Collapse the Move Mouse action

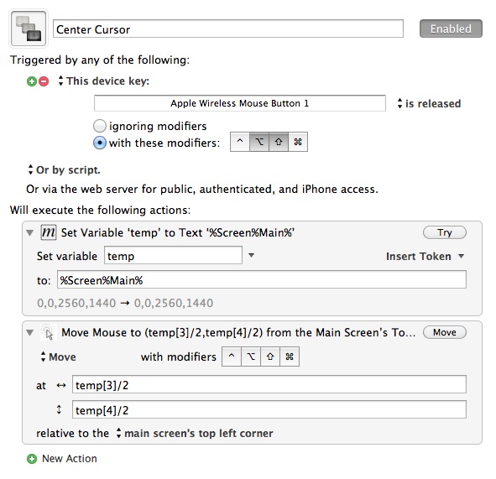pos(30,332)
